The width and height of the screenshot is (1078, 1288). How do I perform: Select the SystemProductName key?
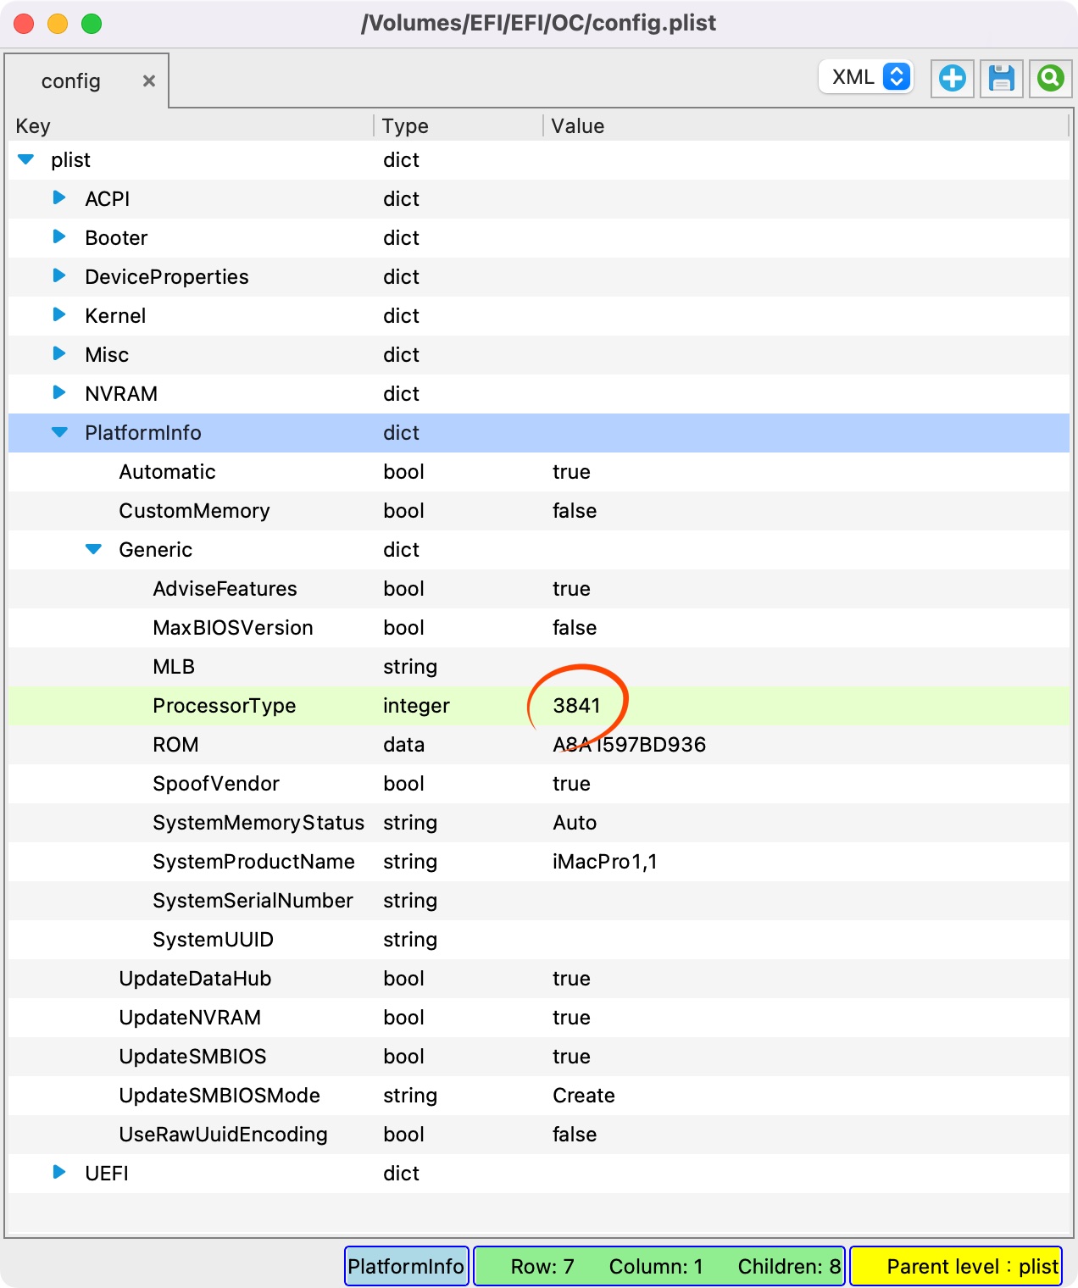click(x=253, y=862)
